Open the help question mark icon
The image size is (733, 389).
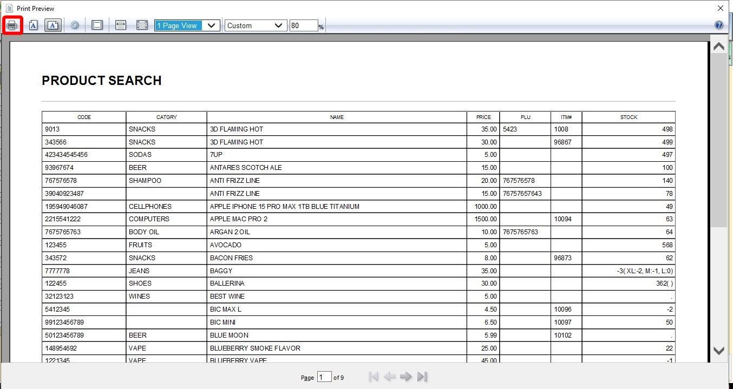(x=718, y=25)
